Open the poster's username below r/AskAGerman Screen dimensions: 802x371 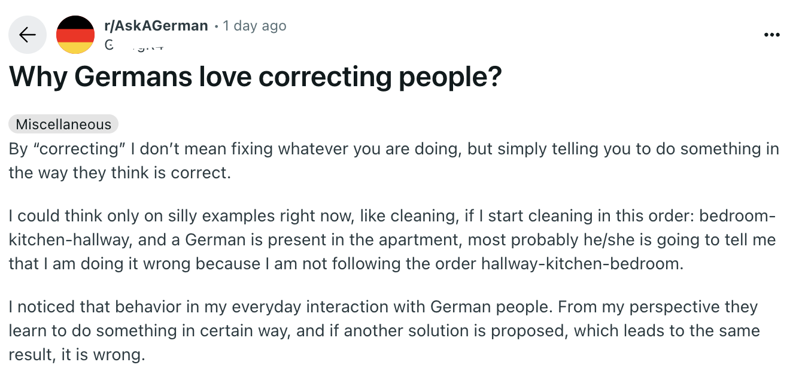(134, 44)
